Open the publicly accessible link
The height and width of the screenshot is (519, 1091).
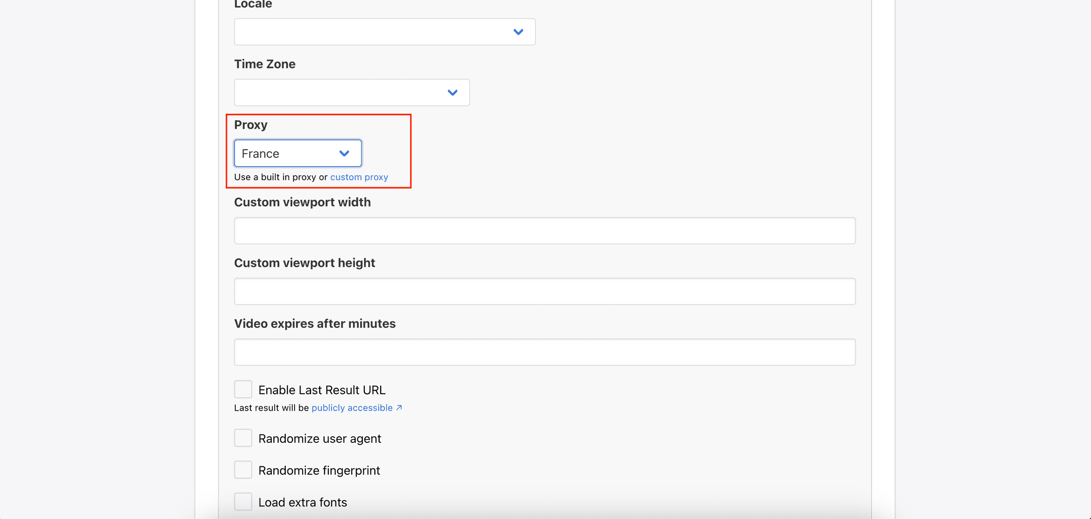click(351, 407)
